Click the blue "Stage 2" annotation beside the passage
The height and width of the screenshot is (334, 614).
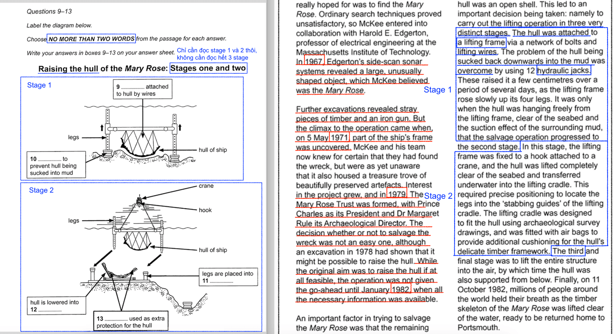[x=438, y=196]
